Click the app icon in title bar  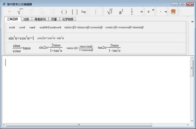tap(4, 4)
